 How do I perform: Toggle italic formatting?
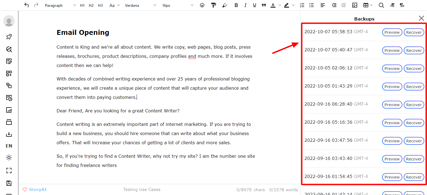pyautogui.click(x=245, y=5)
